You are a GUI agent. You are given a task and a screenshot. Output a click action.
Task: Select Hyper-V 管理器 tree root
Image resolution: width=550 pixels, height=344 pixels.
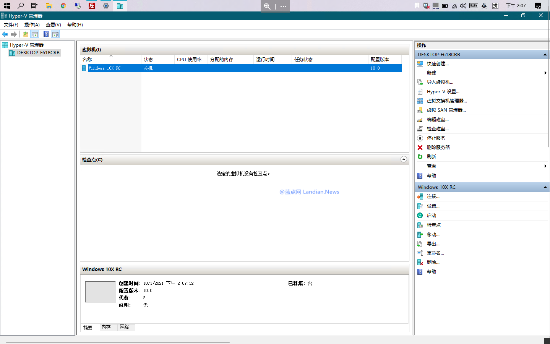pos(27,45)
